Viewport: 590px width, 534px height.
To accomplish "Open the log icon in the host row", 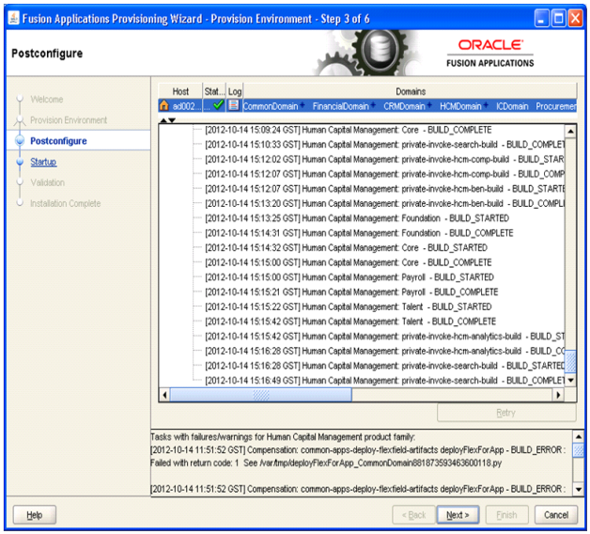I will coord(234,105).
